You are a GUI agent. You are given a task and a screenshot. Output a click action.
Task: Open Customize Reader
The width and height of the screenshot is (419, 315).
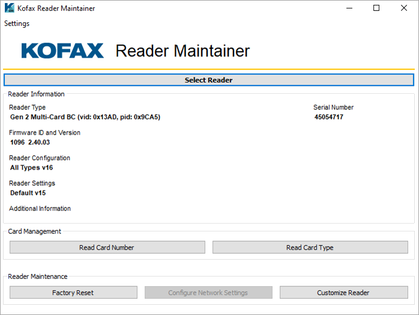pyautogui.click(x=343, y=293)
